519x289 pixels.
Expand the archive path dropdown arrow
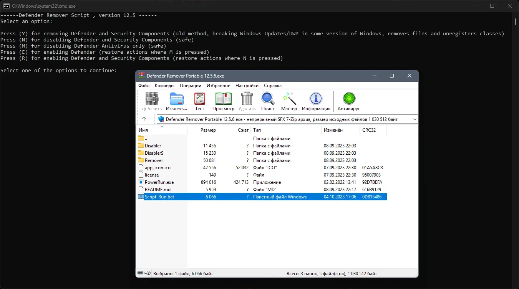point(415,119)
